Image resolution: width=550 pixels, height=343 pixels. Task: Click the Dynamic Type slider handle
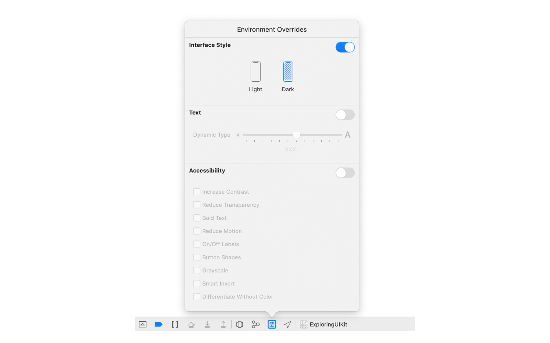296,136
